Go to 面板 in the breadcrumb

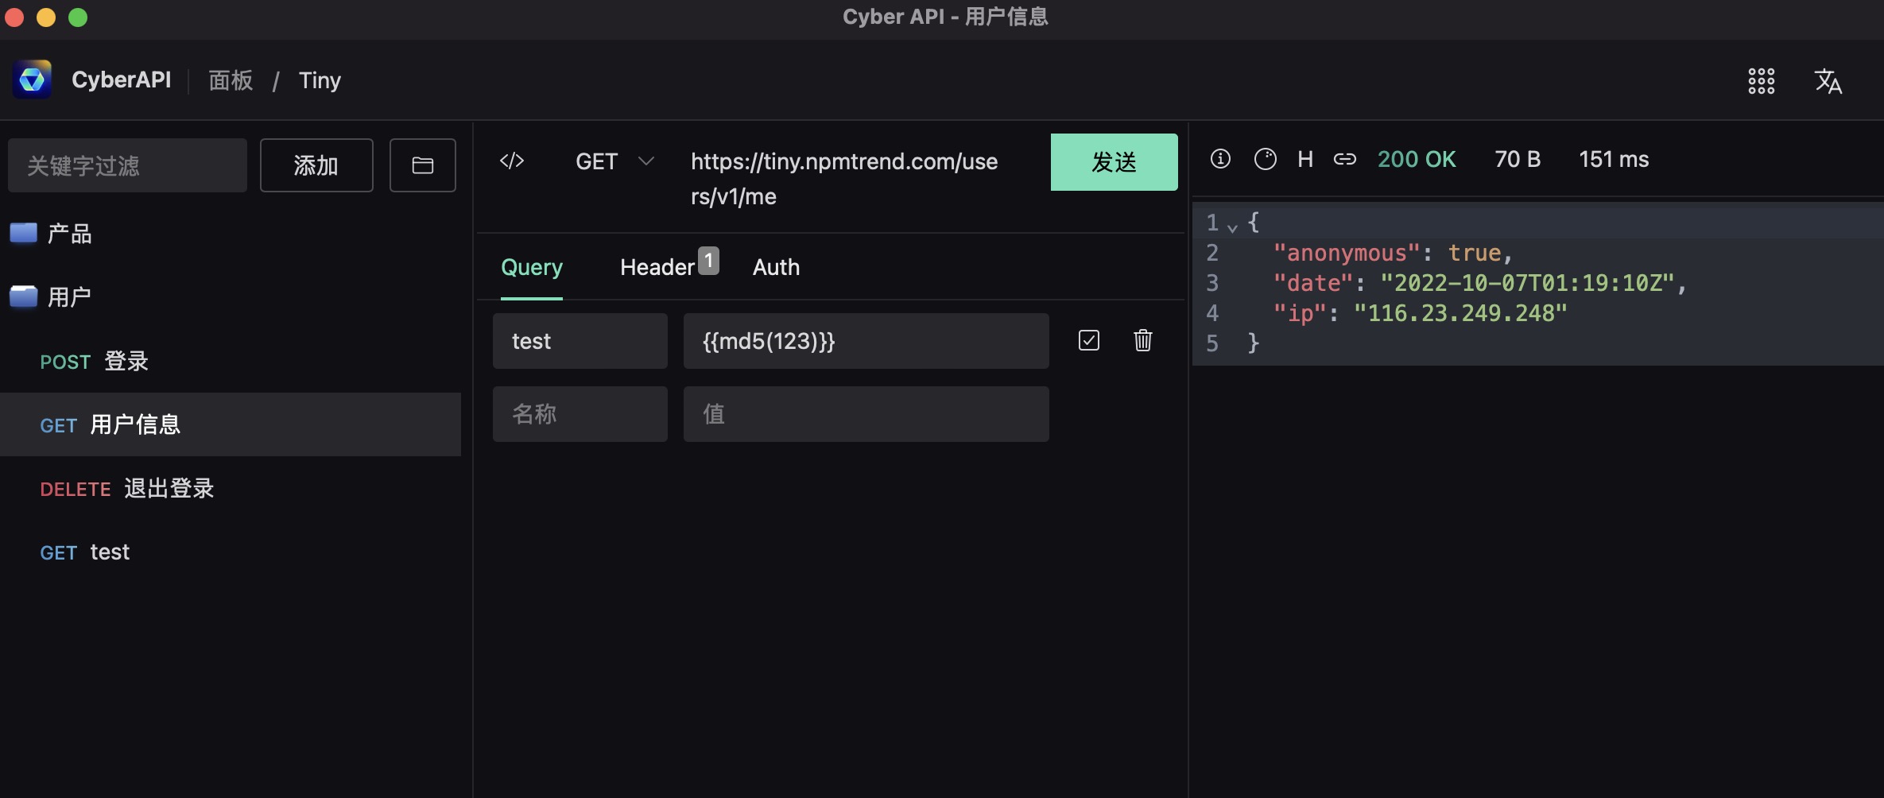[x=231, y=80]
